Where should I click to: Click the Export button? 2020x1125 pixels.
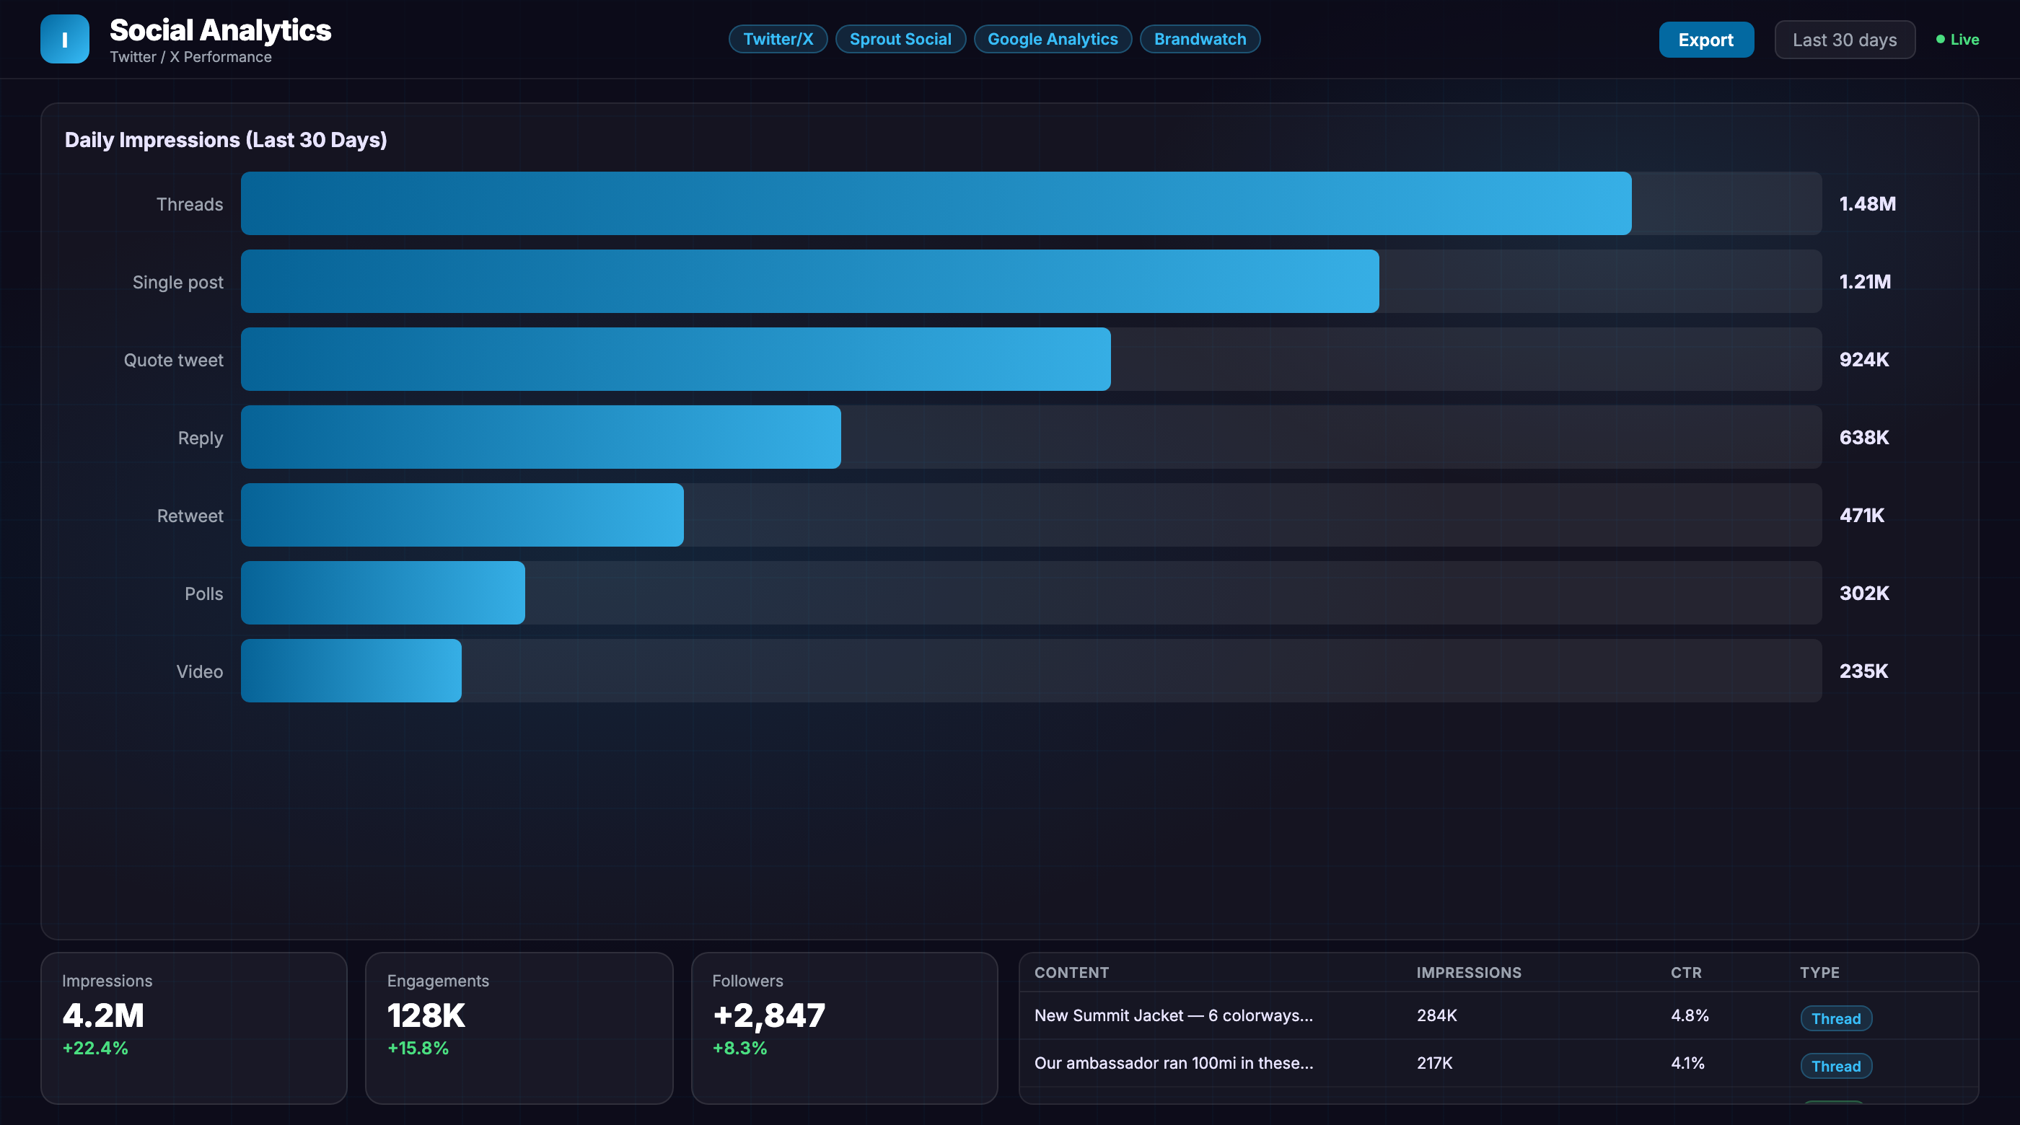click(x=1705, y=40)
